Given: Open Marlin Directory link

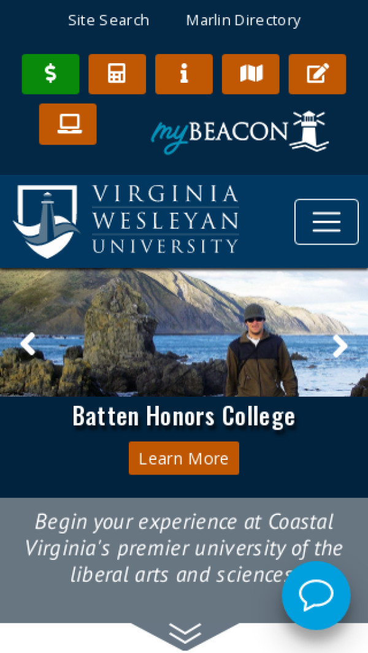Looking at the screenshot, I should 243,20.
